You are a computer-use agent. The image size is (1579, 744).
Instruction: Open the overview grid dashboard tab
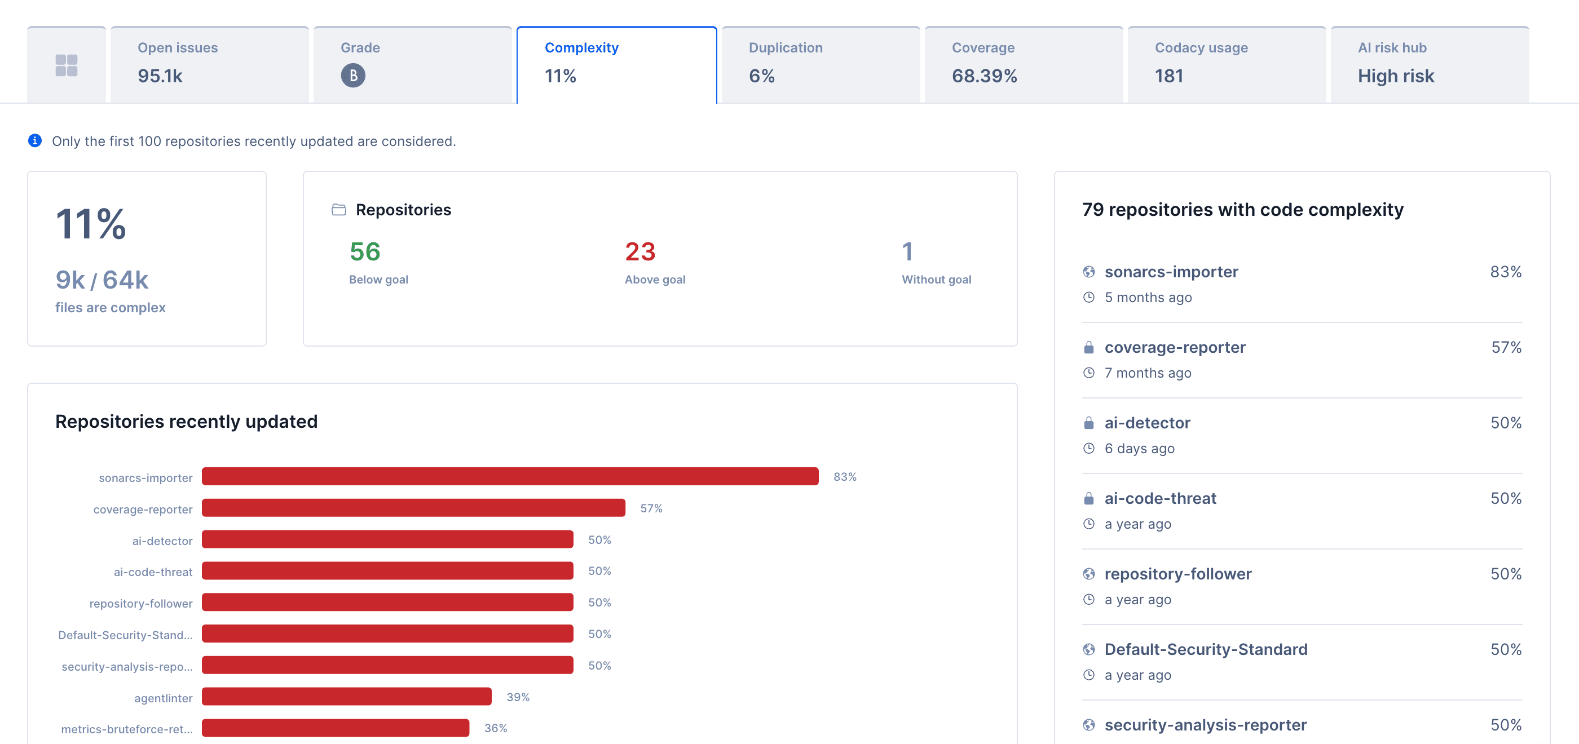66,65
